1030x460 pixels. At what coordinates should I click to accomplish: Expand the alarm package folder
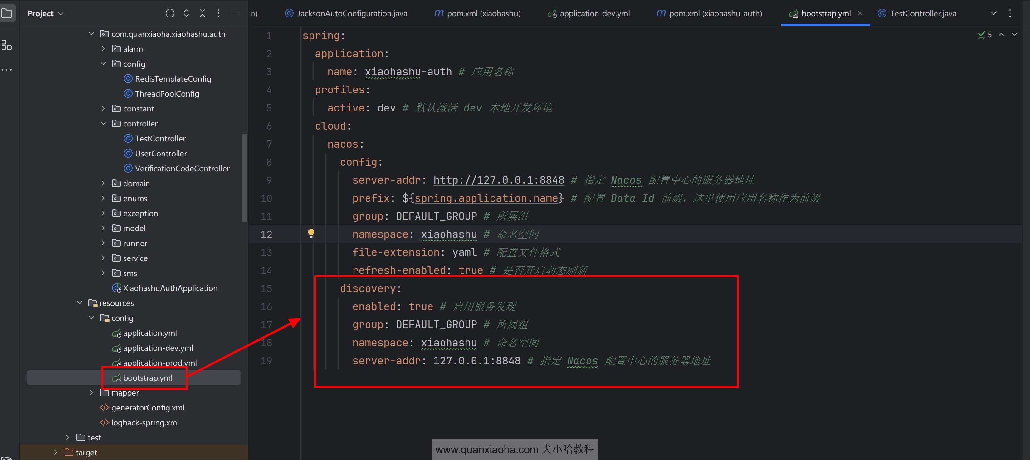[103, 49]
